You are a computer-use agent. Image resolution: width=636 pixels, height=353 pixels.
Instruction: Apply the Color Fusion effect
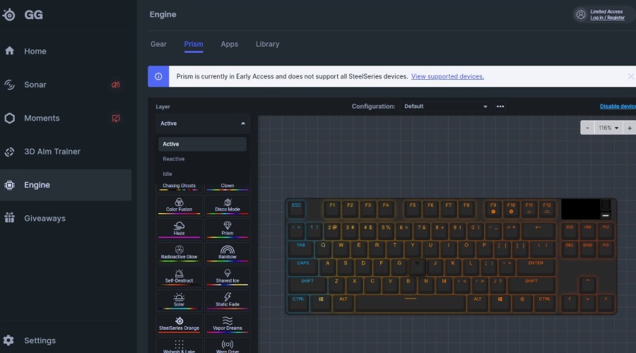179,205
